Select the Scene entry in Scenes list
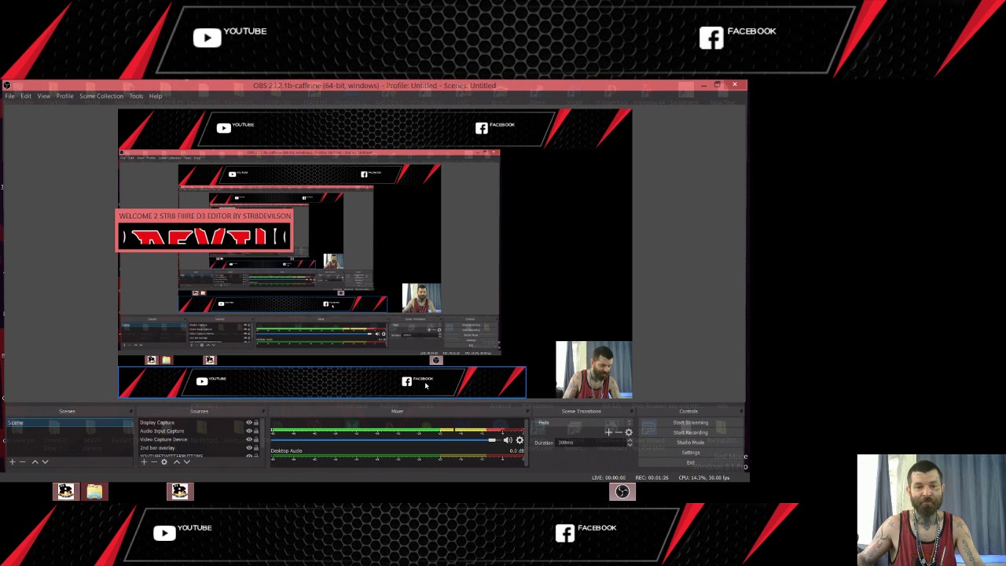 pyautogui.click(x=70, y=423)
